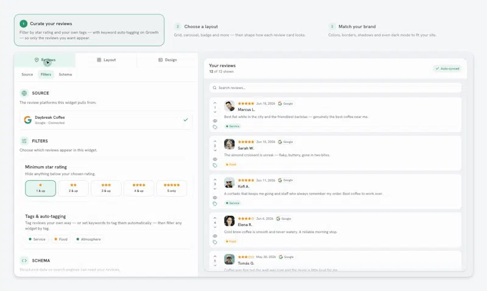Go to the Choose a layout step
487x291 pixels.
240,30
